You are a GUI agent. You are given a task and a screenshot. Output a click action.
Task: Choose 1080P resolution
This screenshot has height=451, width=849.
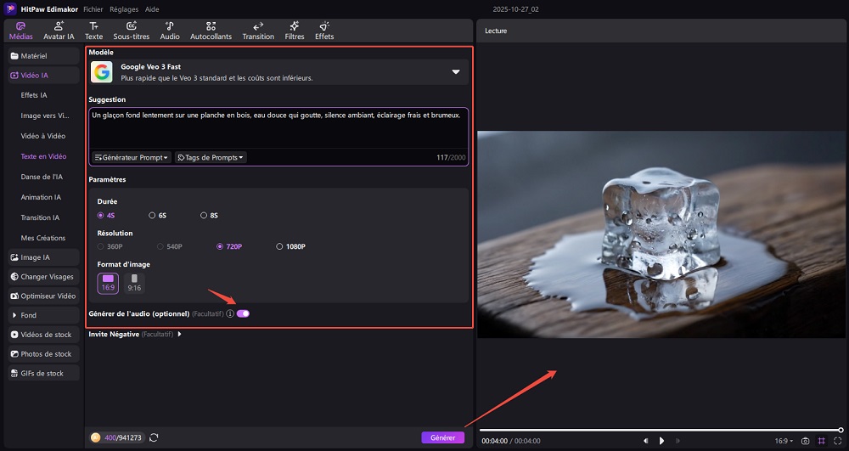point(290,246)
